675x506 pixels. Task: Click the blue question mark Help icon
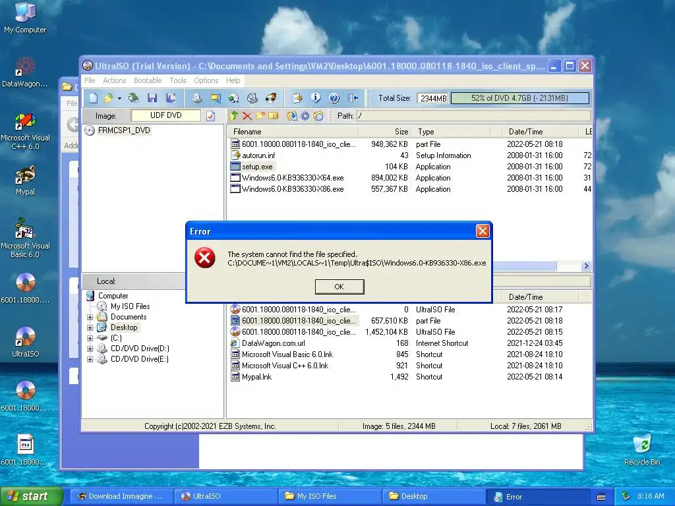pyautogui.click(x=334, y=98)
